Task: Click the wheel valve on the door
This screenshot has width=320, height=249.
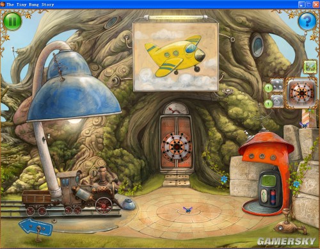Action: [177, 147]
